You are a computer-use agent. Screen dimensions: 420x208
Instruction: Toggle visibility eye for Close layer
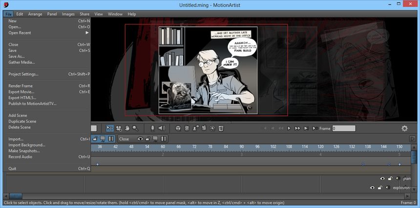click(x=140, y=139)
